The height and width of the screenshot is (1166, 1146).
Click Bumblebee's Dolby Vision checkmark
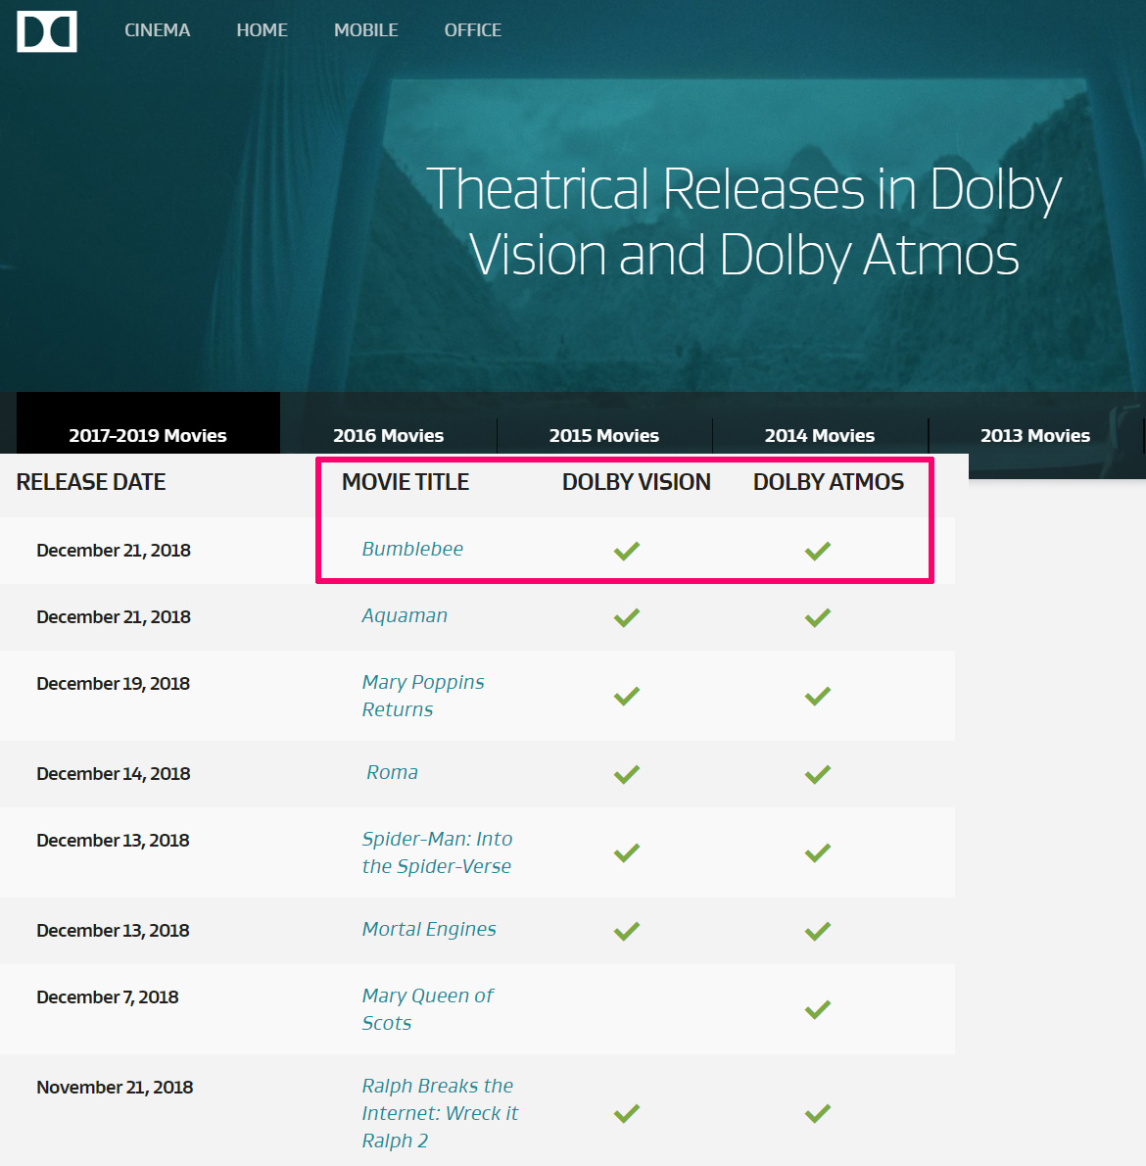point(627,551)
